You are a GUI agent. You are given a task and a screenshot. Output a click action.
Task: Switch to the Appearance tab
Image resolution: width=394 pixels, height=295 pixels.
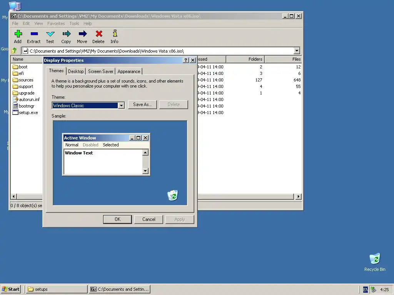click(x=129, y=71)
